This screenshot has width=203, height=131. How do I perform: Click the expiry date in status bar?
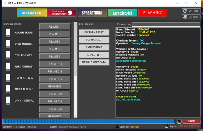(x=189, y=127)
